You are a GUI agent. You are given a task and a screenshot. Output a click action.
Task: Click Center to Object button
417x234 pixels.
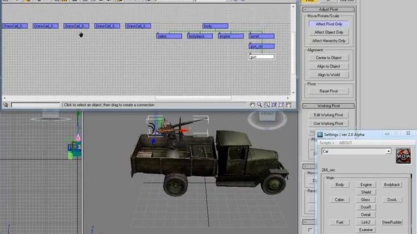pyautogui.click(x=329, y=58)
